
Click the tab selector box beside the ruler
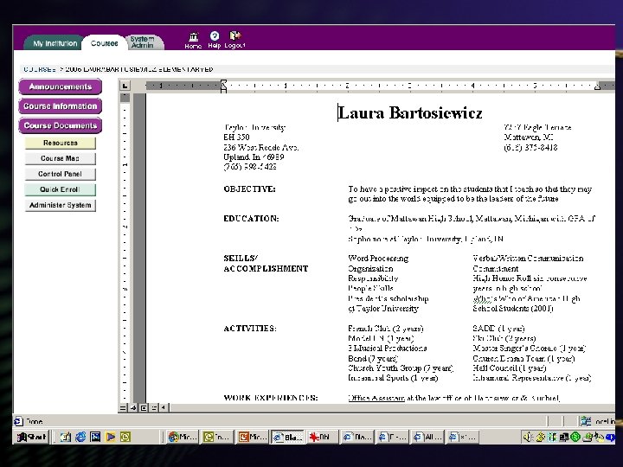coord(125,86)
